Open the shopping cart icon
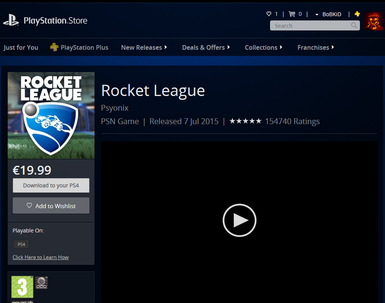This screenshot has width=385, height=303. pos(292,14)
